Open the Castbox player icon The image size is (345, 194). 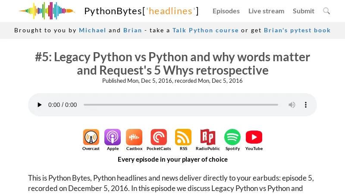(x=134, y=138)
